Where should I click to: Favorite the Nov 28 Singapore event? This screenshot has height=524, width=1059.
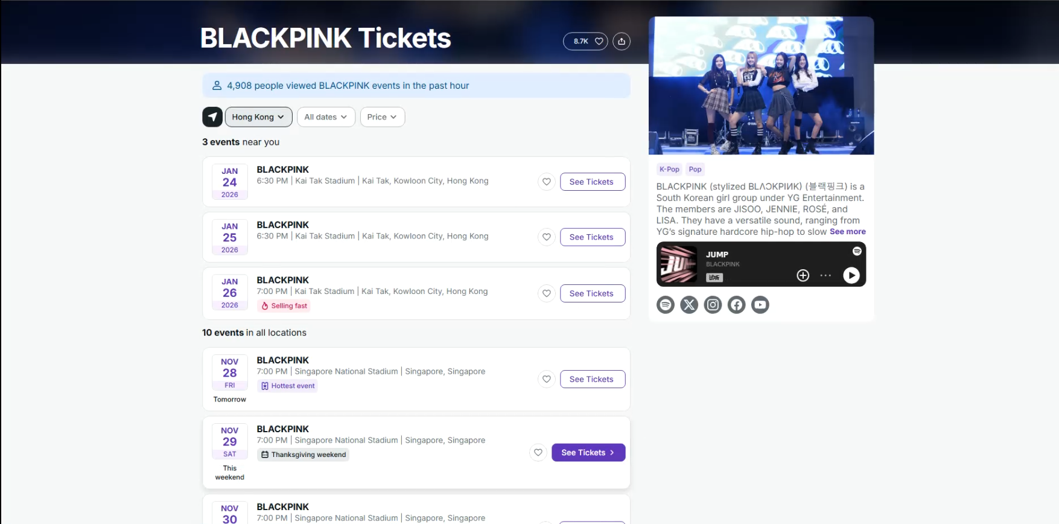pyautogui.click(x=546, y=379)
